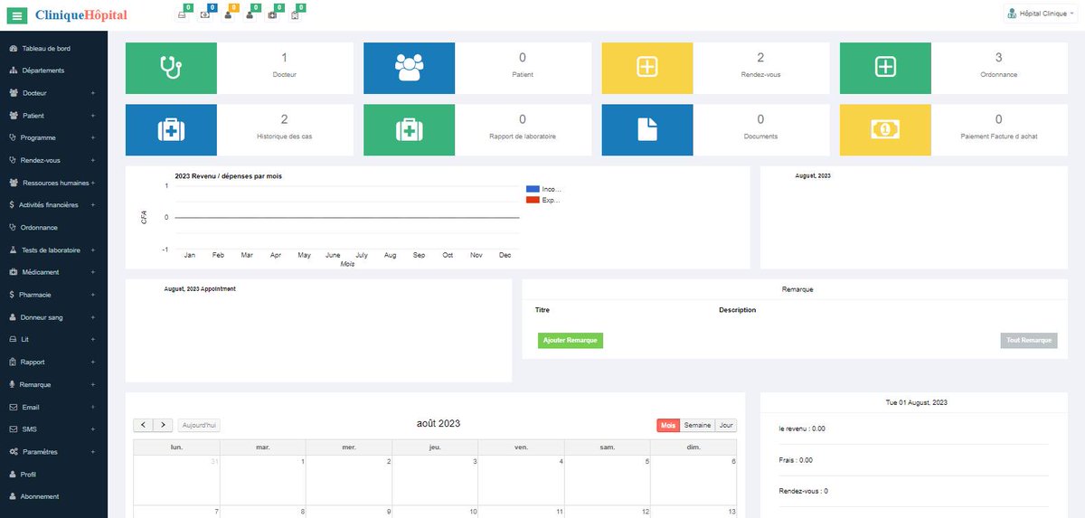Open the report clipboard notification icon in header
The width and height of the screenshot is (1085, 518).
click(x=295, y=15)
